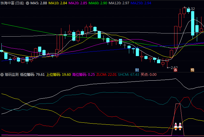Click the 财 finance event marker
204x137 pixels.
[137, 70]
